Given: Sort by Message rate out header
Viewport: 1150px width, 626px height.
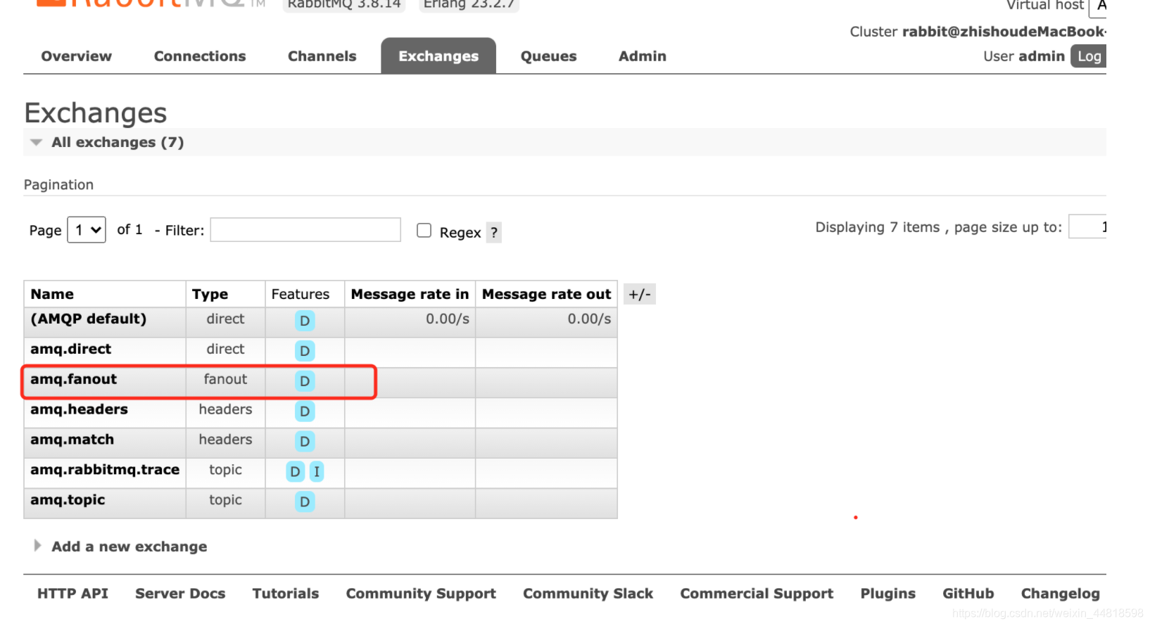Looking at the screenshot, I should pyautogui.click(x=546, y=294).
